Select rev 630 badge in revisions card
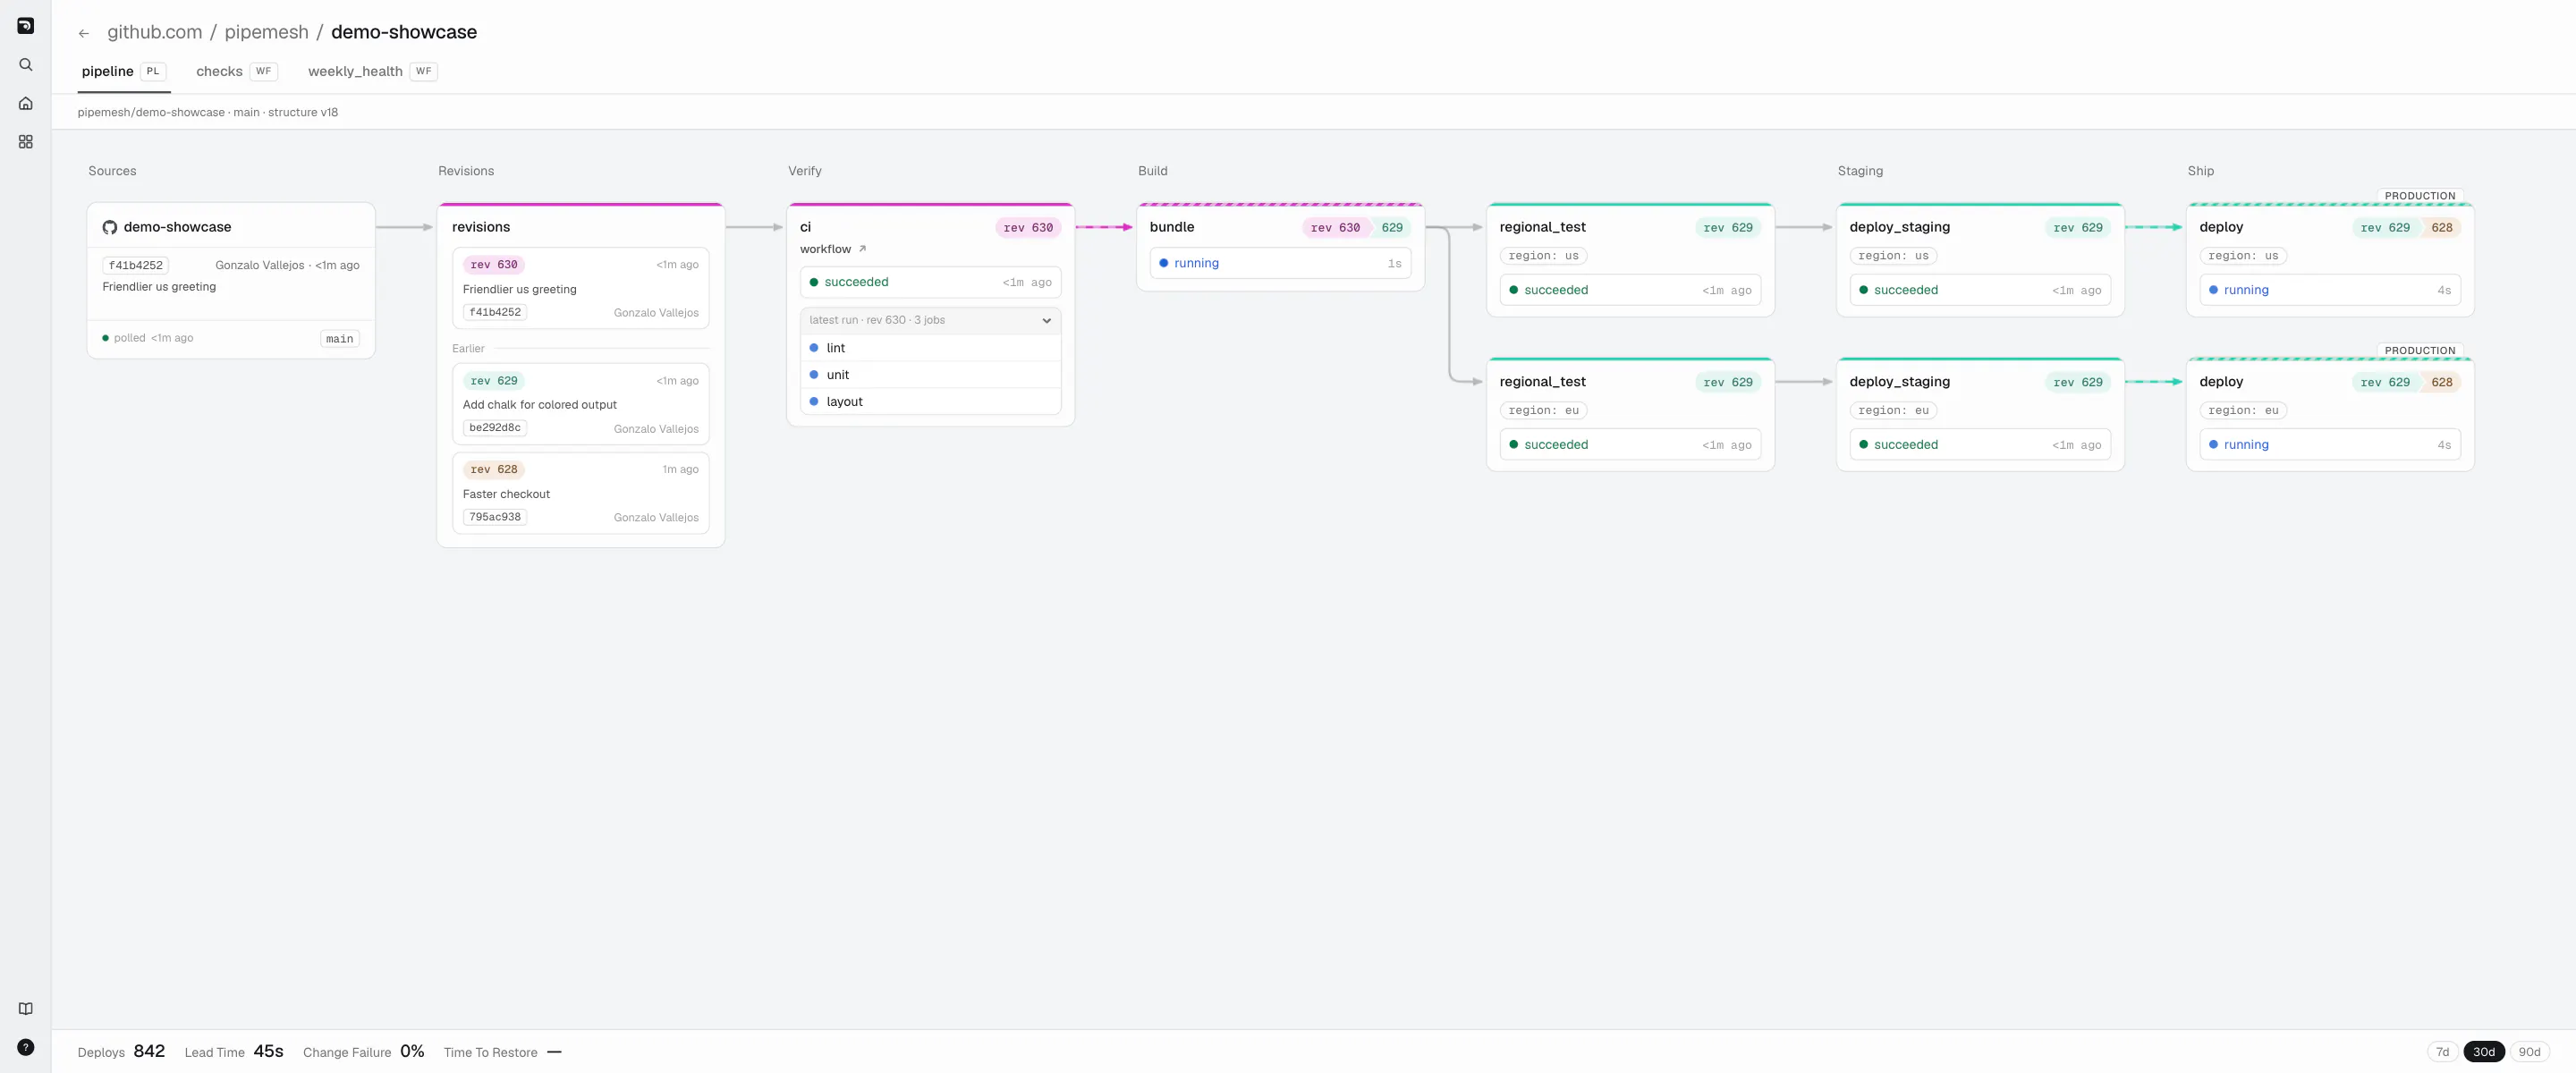 coord(494,265)
